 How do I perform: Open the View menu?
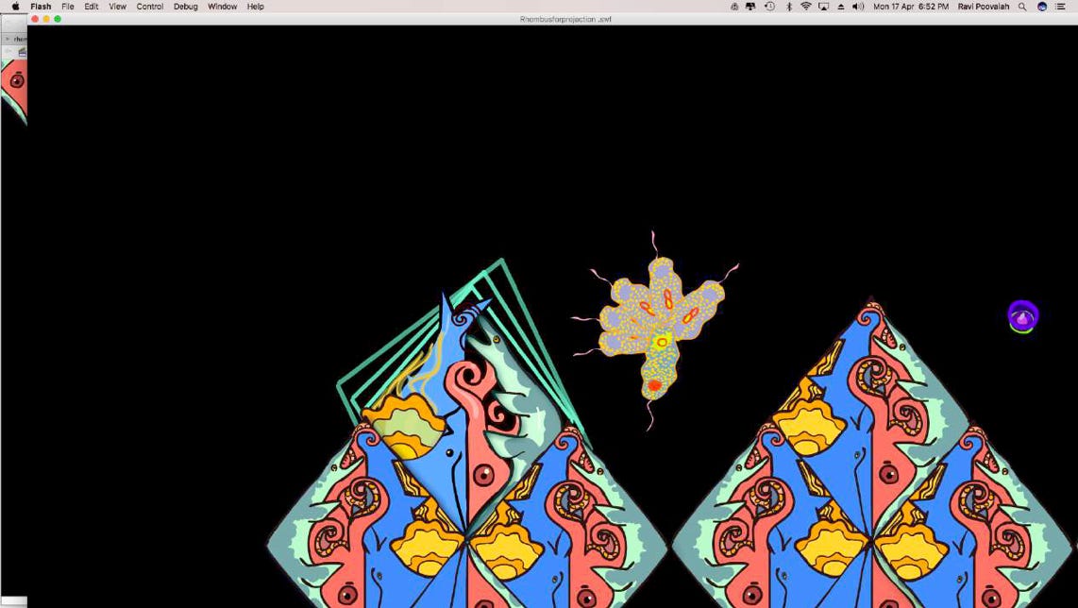tap(117, 7)
